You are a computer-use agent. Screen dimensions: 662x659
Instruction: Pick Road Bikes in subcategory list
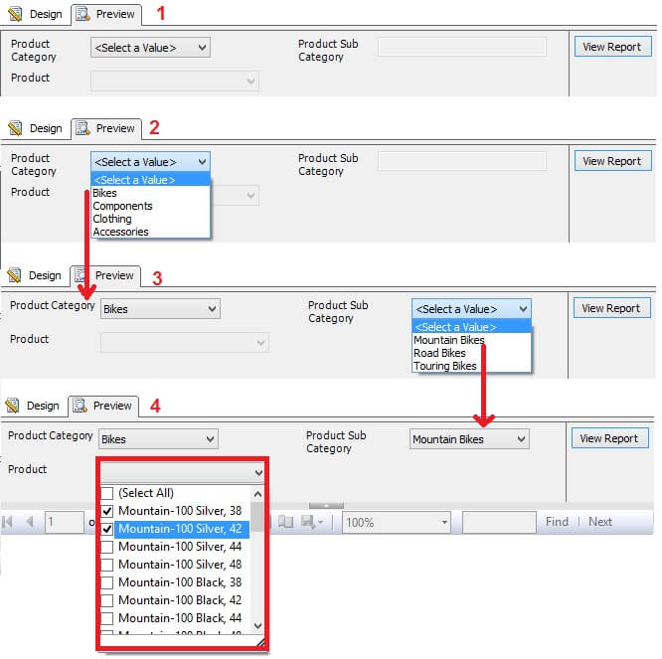pos(471,353)
